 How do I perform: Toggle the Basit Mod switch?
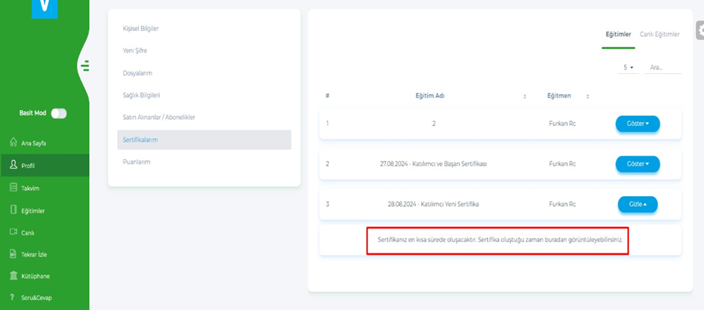58,113
